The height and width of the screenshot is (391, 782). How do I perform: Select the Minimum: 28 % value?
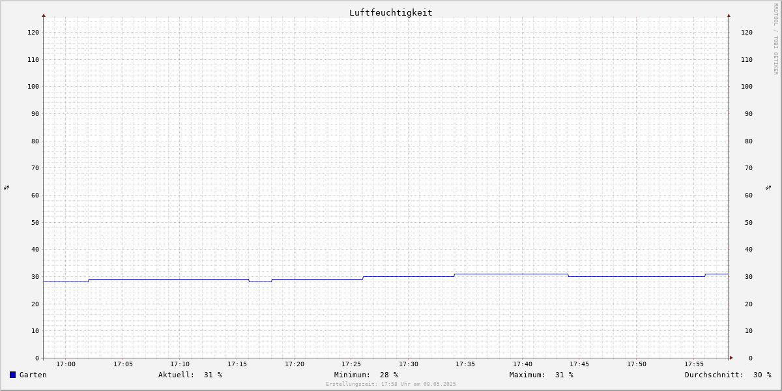[366, 375]
